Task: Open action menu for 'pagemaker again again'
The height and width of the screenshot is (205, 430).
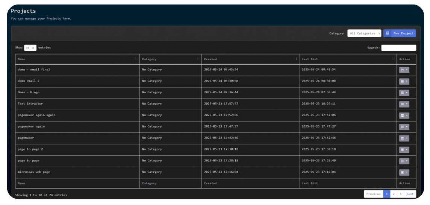Action: [x=404, y=115]
